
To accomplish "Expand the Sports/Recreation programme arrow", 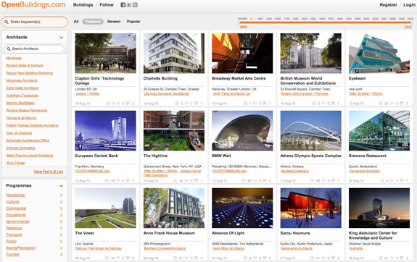I will [61, 248].
